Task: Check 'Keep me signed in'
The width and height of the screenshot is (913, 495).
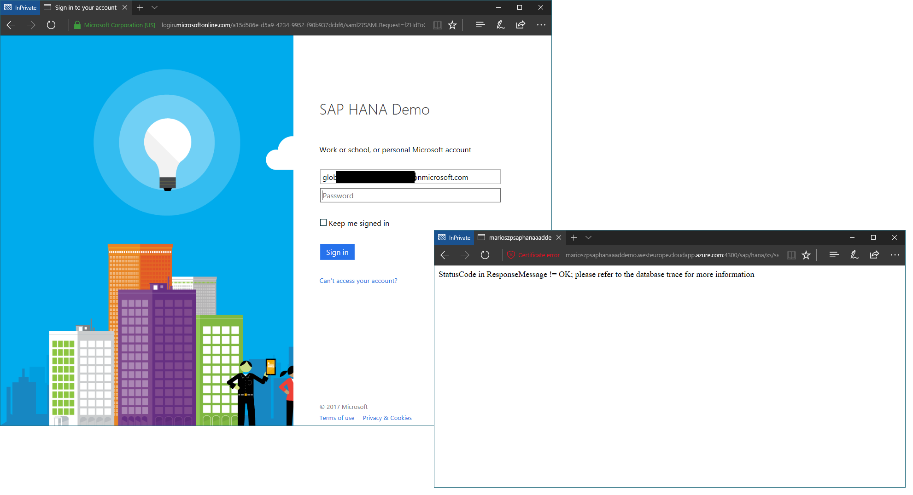Action: point(323,223)
